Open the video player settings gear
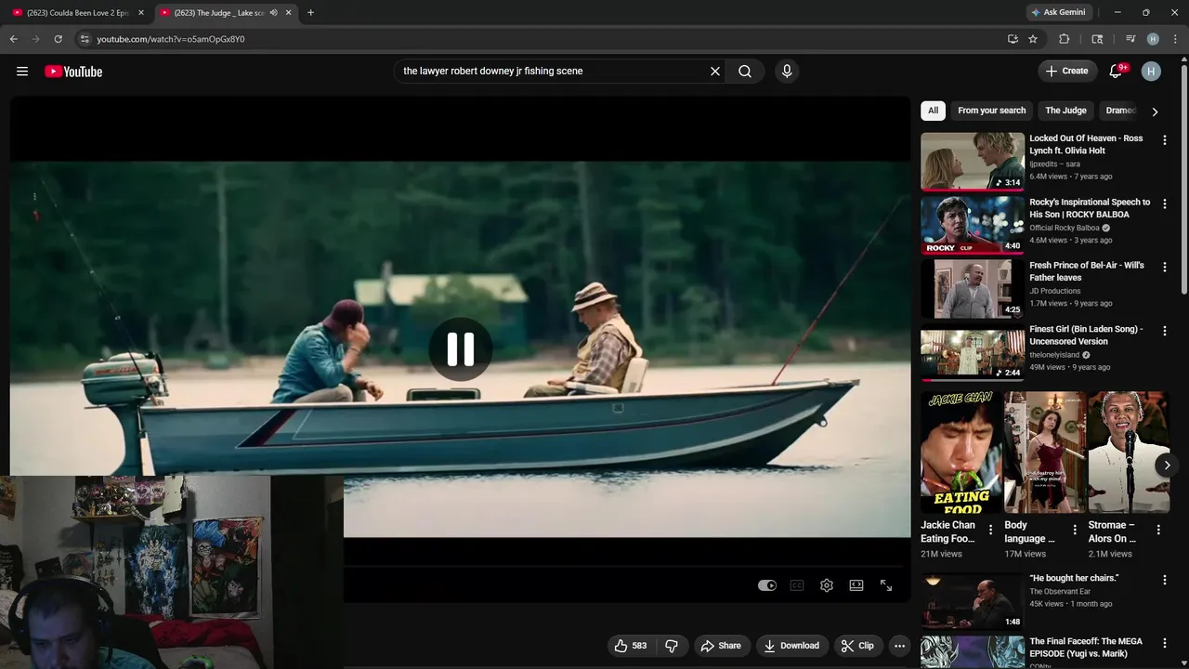 (827, 585)
